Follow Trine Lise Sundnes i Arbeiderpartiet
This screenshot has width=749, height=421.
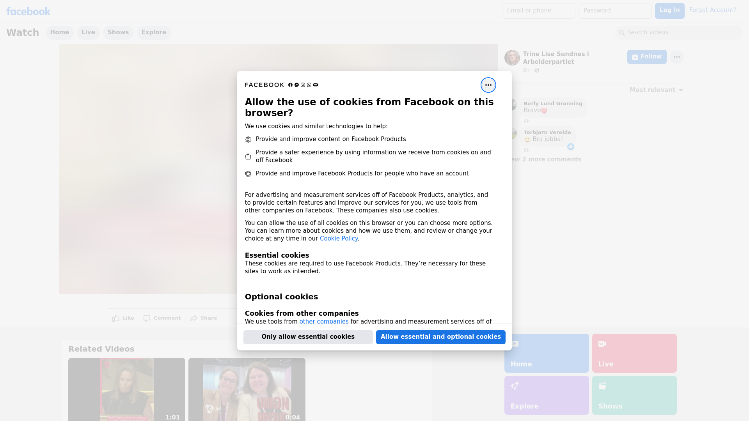pos(647,57)
